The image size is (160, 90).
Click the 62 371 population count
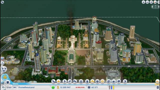pyautogui.click(x=94, y=87)
